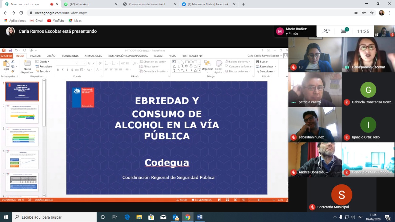Click the browser address bar
The width and height of the screenshot is (395, 222).
coord(191,13)
